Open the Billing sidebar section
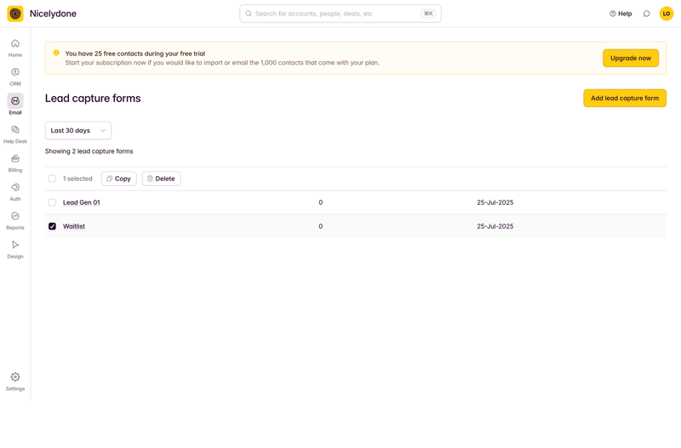This screenshot has height=448, width=681. (x=15, y=163)
